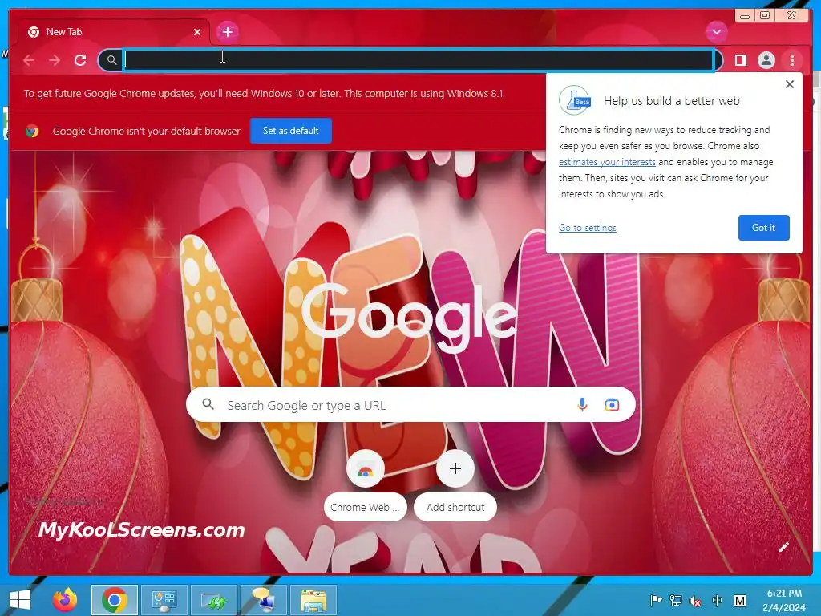Click the Beta flask icon in popup

[574, 100]
